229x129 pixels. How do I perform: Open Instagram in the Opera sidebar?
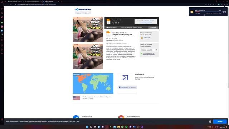click(2, 27)
